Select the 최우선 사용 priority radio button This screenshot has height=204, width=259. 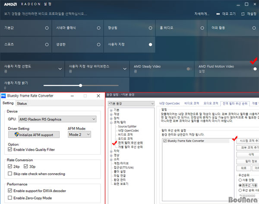tap(240, 185)
